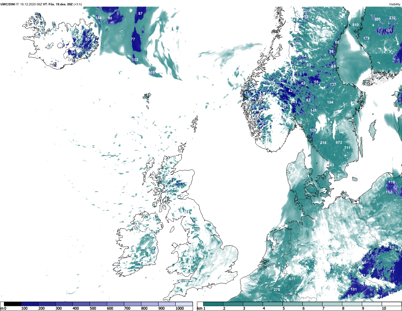Click the palest 9-10 km legend swatch
This screenshot has width=402, height=311.
coord(372,304)
